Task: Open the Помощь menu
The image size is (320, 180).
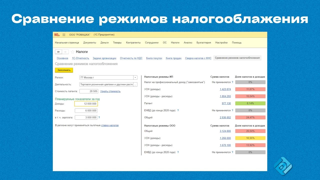Action: pos(237,43)
